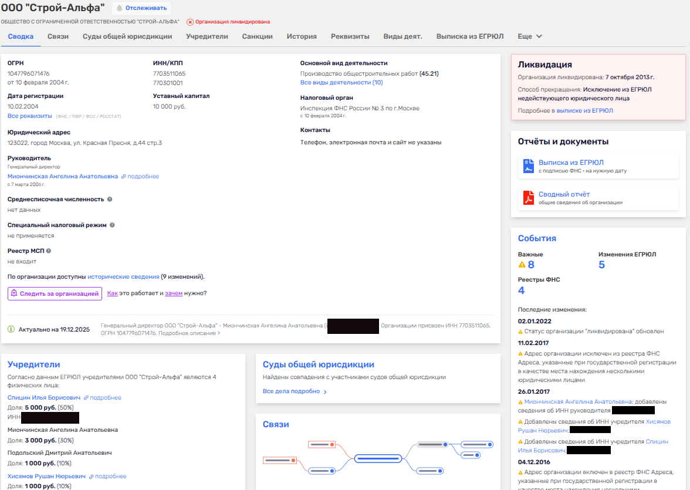Click the bell icon in Отслеживать button
This screenshot has width=690, height=490.
(120, 8)
